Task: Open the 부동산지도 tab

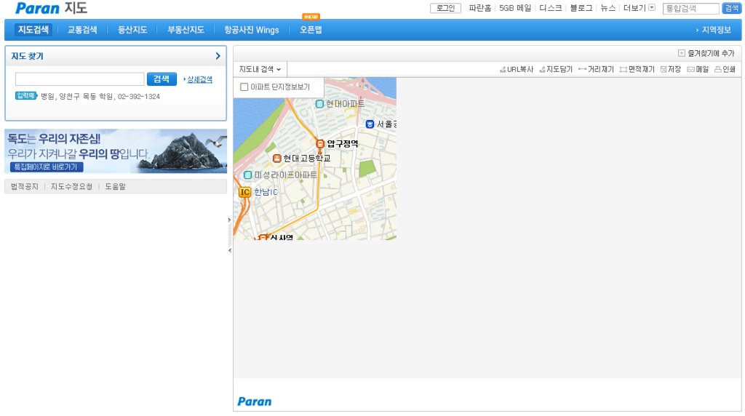Action: tap(186, 30)
